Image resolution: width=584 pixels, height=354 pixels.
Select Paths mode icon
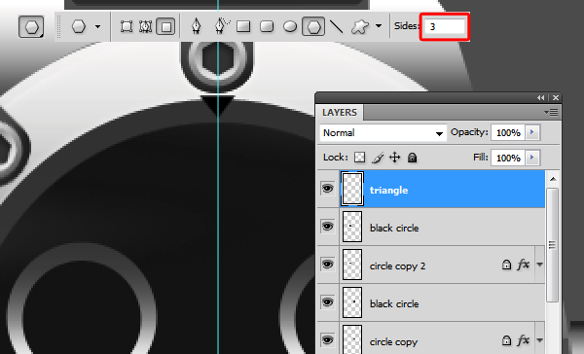(146, 26)
